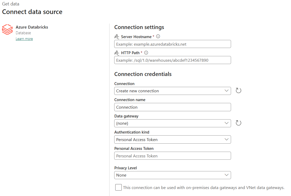The height and width of the screenshot is (196, 291).
Task: Open the Authentication kind dropdown
Action: (x=172, y=139)
